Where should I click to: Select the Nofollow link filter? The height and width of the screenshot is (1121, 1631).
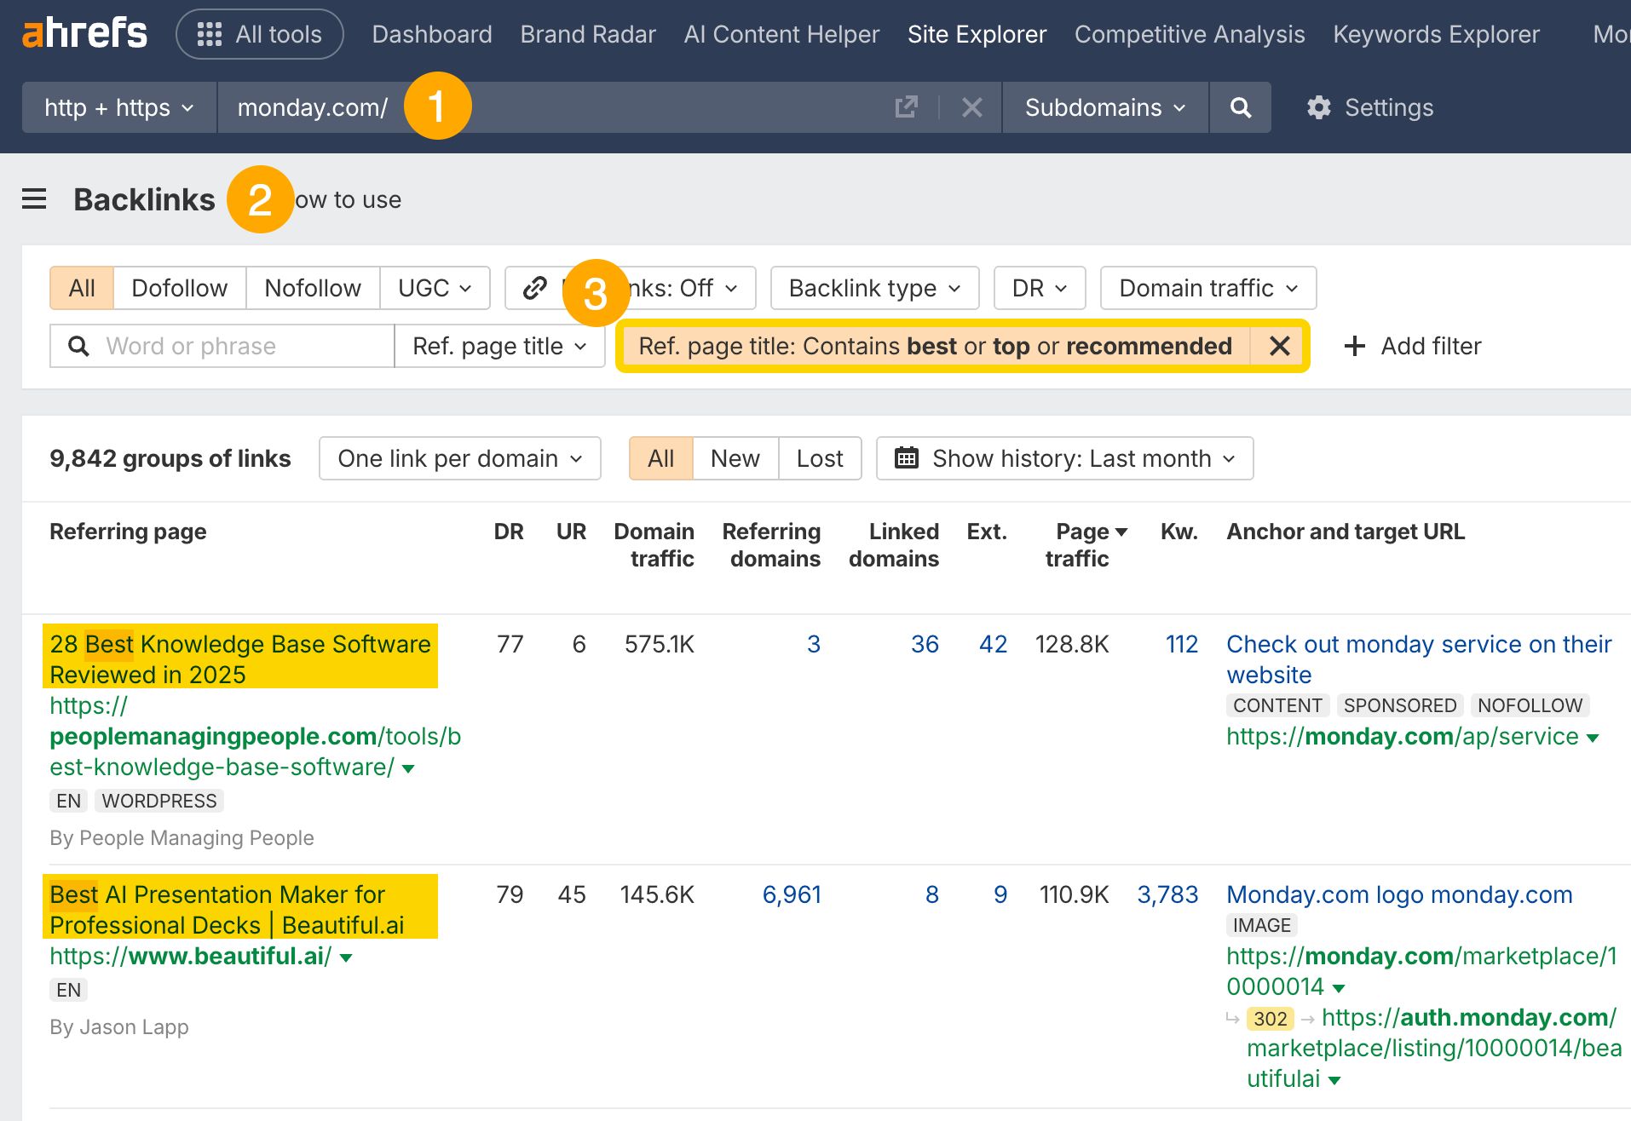pos(313,288)
